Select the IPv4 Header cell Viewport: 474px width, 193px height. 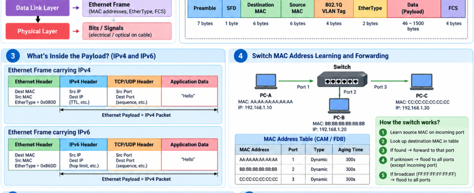[x=84, y=81]
